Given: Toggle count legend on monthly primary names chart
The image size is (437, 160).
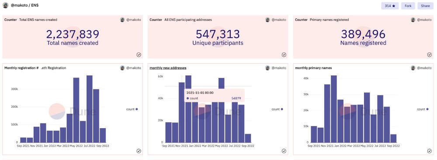Looking at the screenshot, I should [423, 109].
